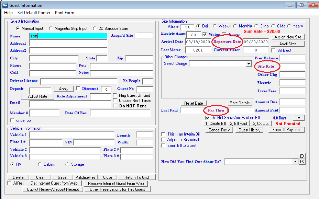Viewport: 319px width, 199px height.
Task: Uncheck Do Not Show Amt Paid on Bill
Action: (x=207, y=118)
